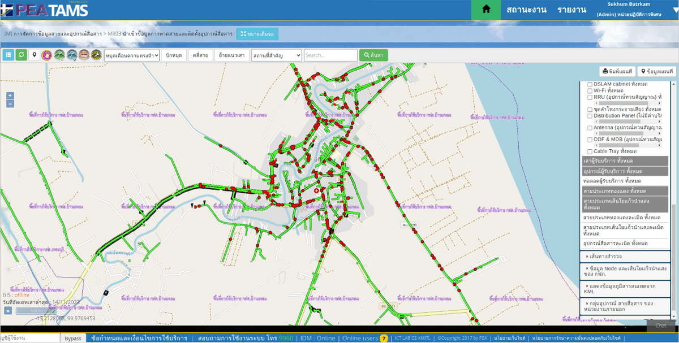Check the Wi-Fi ทั้งหมด layer
Viewport: 679px width, 343px height.
coord(590,90)
